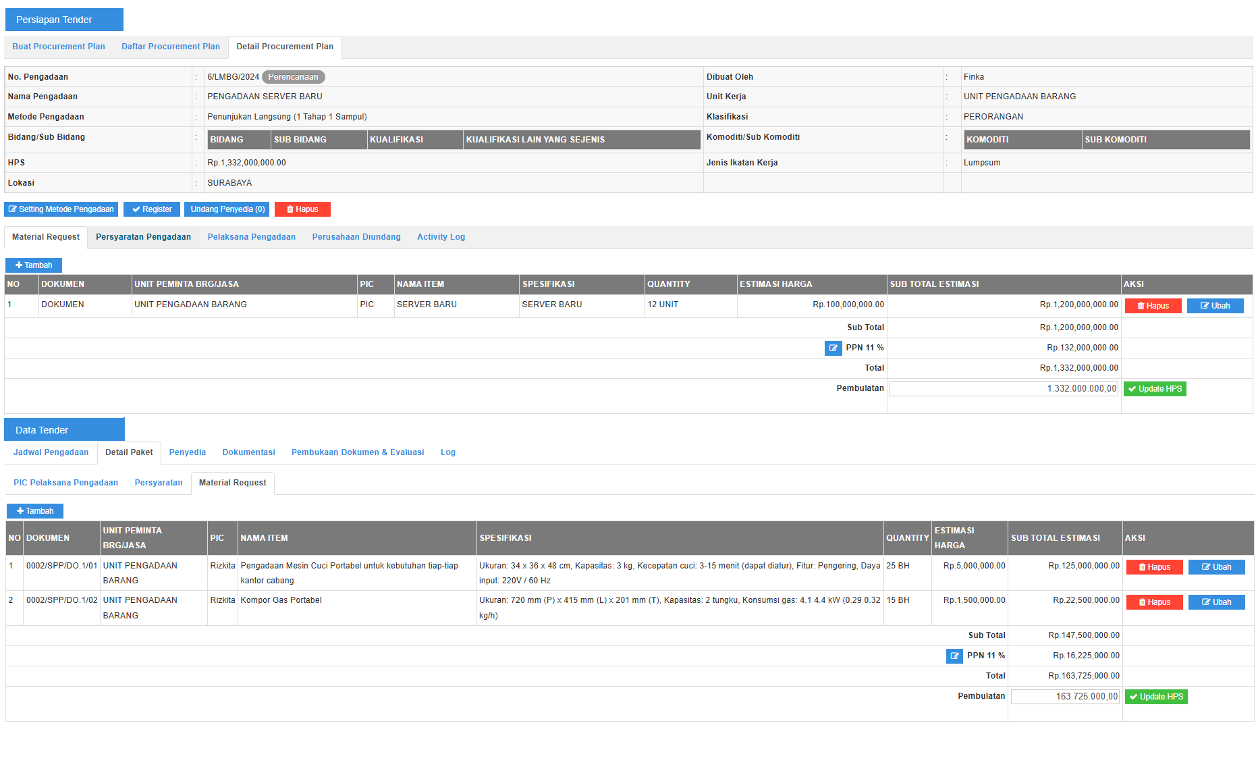The height and width of the screenshot is (769, 1258).
Task: Click Tambah in the Data Tender section
Action: [x=35, y=511]
